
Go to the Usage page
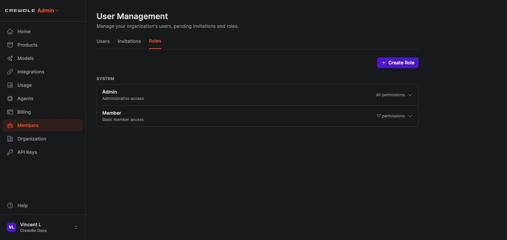[x=43, y=85]
